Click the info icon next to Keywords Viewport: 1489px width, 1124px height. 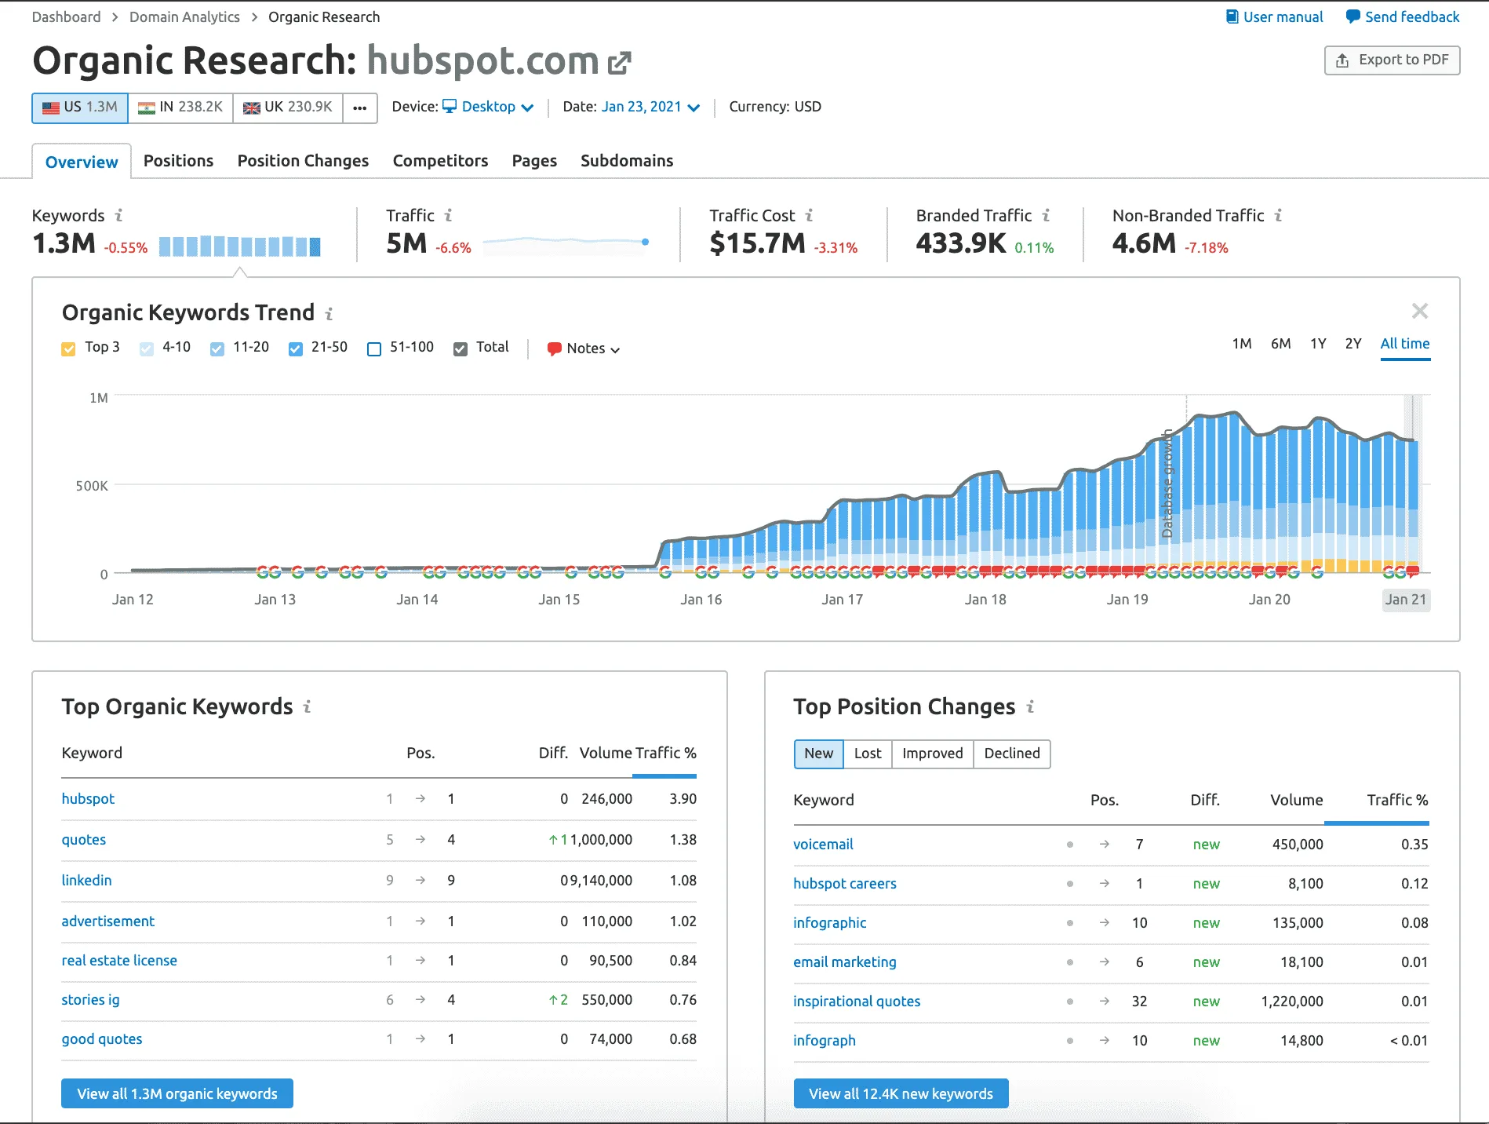coord(119,215)
